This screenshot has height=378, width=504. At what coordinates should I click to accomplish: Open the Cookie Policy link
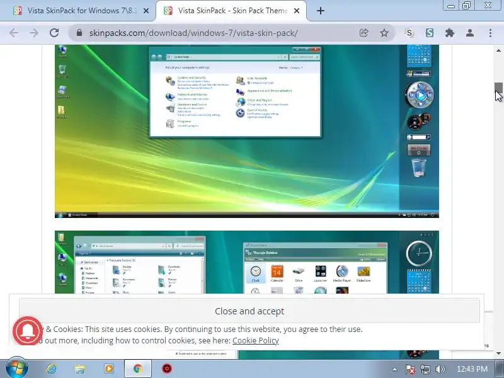(x=256, y=340)
